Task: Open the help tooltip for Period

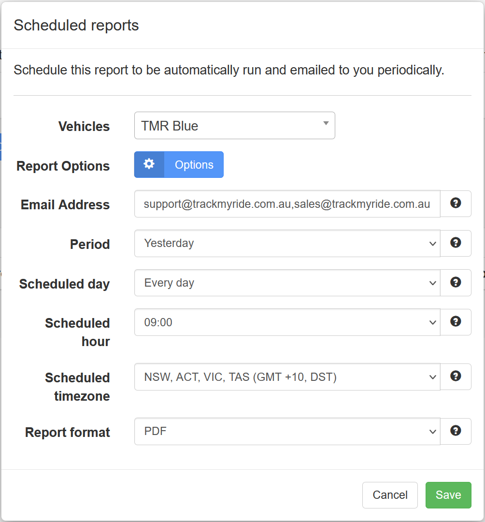Action: (x=456, y=243)
